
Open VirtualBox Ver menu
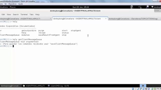(x=6, y=4)
